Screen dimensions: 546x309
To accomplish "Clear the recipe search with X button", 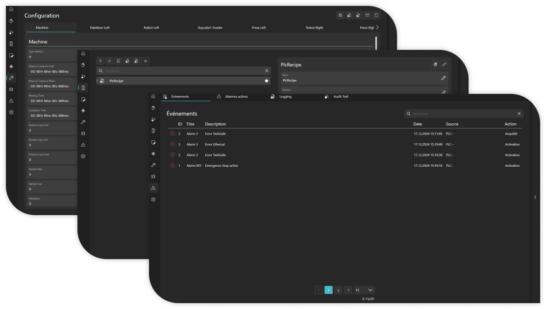I will [267, 71].
